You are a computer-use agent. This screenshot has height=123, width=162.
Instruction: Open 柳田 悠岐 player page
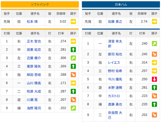(x=34, y=75)
